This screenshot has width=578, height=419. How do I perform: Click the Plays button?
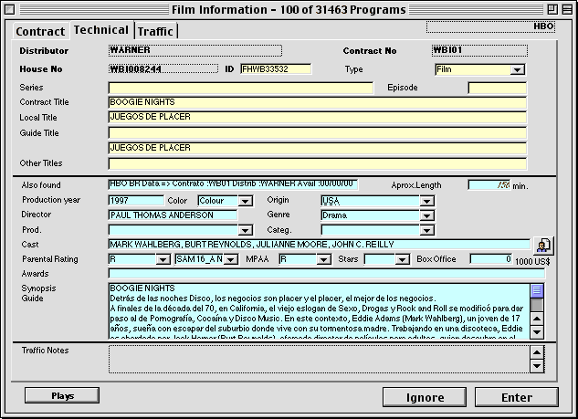point(62,395)
